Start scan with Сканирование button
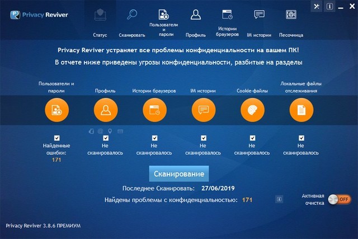 coord(179,174)
